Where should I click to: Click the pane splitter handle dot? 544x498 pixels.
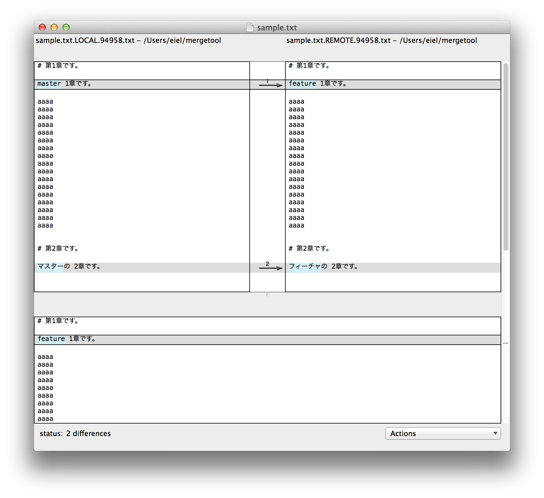(268, 295)
